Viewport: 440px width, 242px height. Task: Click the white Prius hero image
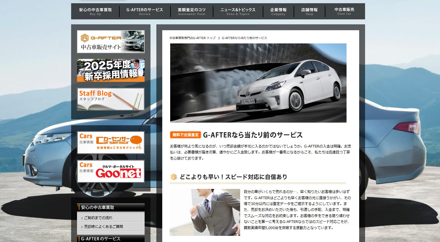[x=258, y=83]
